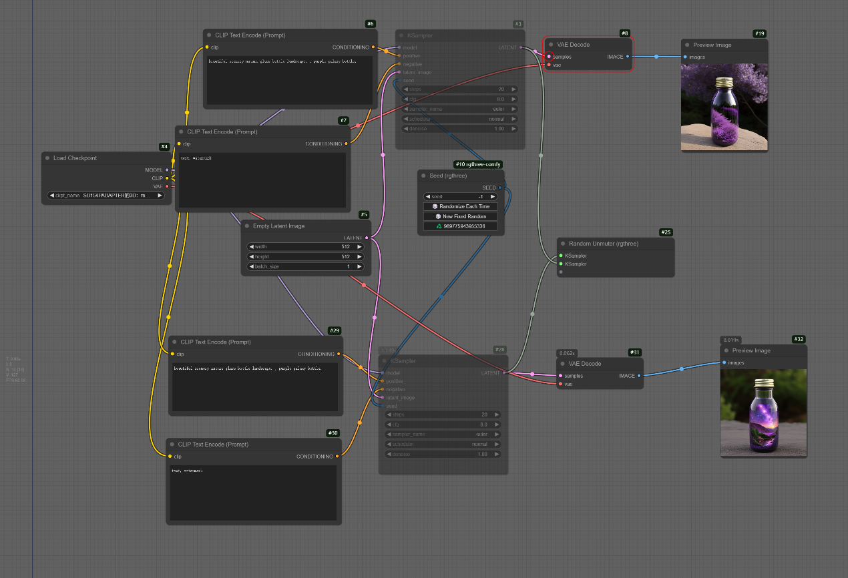848x578 pixels.
Task: Click the MODEL output port on Load Checkpoint
Action: (x=167, y=170)
